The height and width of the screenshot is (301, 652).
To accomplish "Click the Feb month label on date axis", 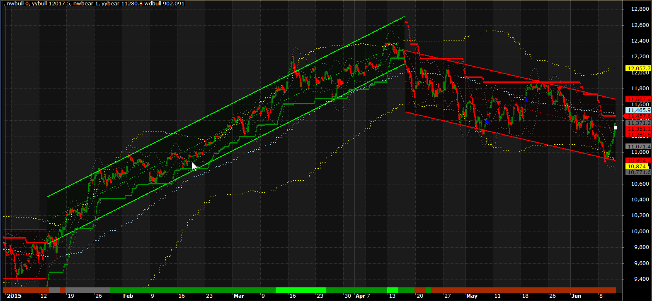I will coord(128,296).
